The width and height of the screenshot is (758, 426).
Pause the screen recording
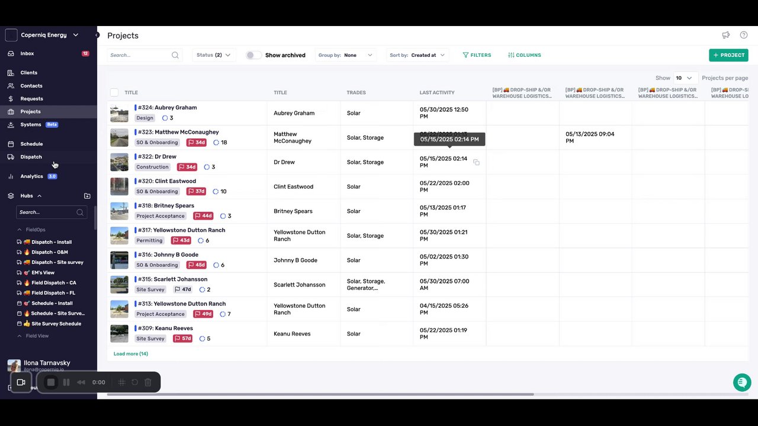[66, 382]
